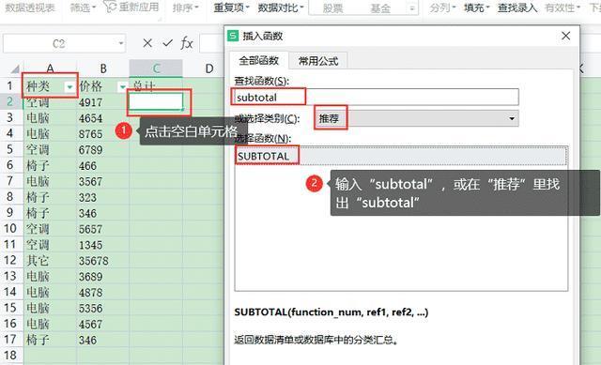Click the cell with price 6789
The image size is (601, 365).
click(x=103, y=149)
